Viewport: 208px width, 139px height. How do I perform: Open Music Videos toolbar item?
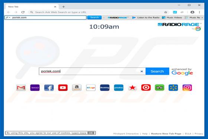[172, 17]
